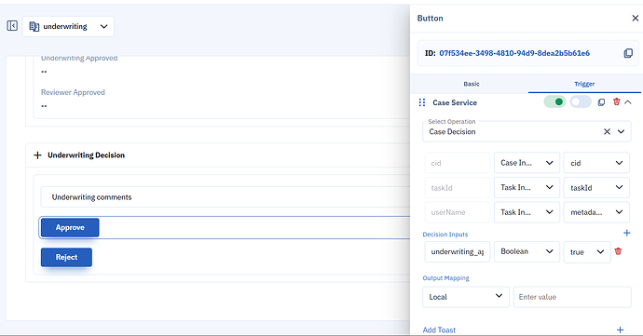
Task: Open the Select Operation dropdown
Action: [x=621, y=131]
